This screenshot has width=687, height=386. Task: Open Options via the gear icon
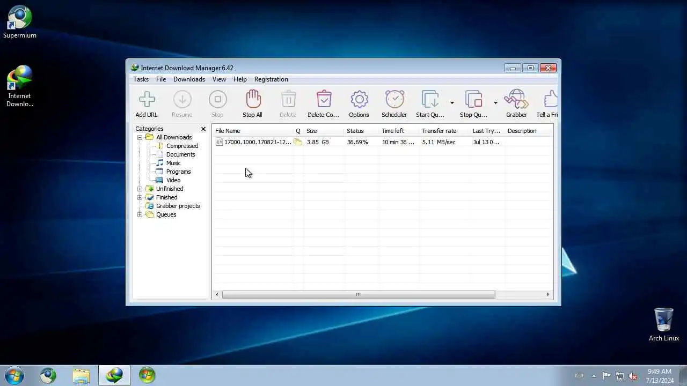point(359,99)
